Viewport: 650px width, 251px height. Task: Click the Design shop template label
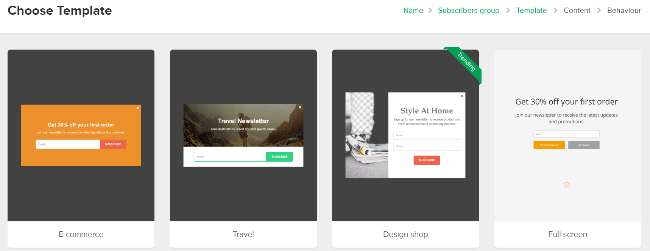pos(405,234)
